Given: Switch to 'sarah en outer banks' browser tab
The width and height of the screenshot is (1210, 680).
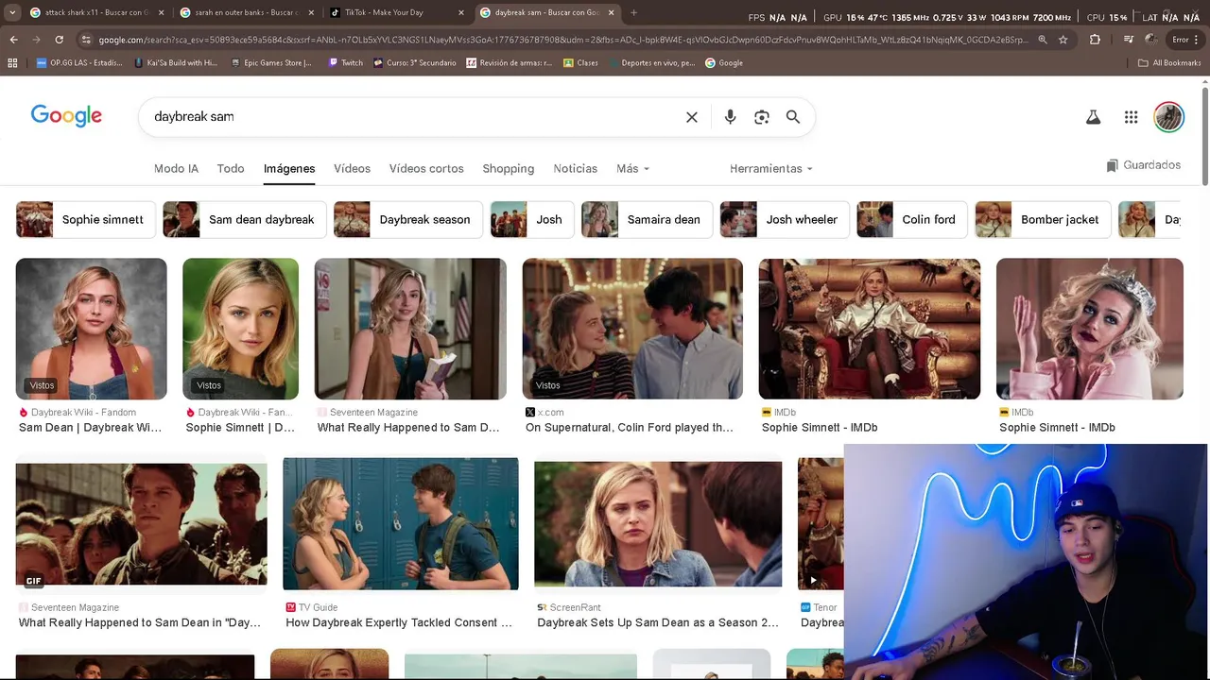Looking at the screenshot, I should coord(246,12).
